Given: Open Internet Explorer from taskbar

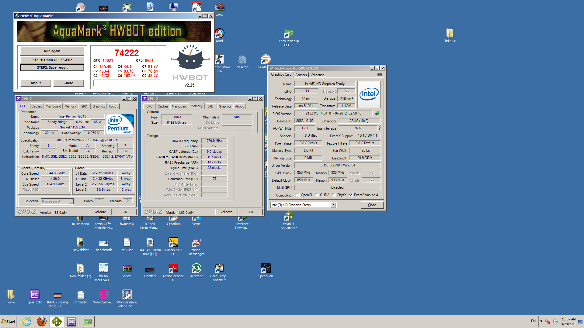Looking at the screenshot, I should click(27, 321).
